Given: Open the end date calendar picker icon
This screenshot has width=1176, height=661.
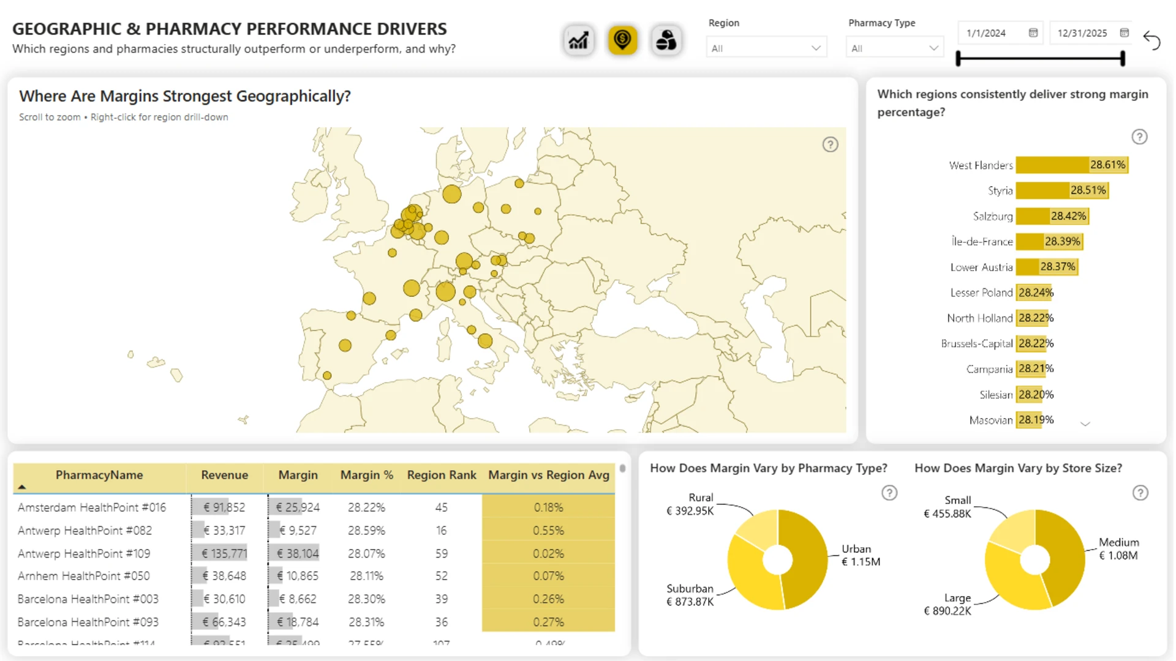Looking at the screenshot, I should tap(1125, 33).
